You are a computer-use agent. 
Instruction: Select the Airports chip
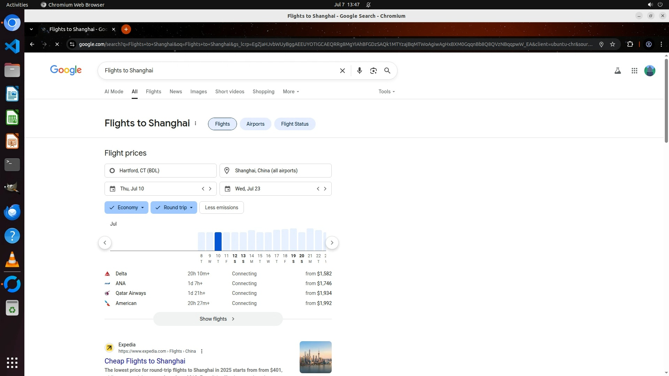pyautogui.click(x=255, y=124)
